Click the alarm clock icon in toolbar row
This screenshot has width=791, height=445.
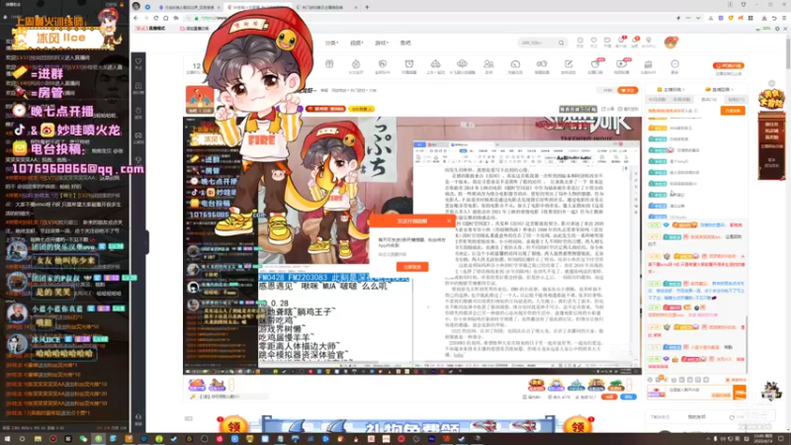(409, 65)
